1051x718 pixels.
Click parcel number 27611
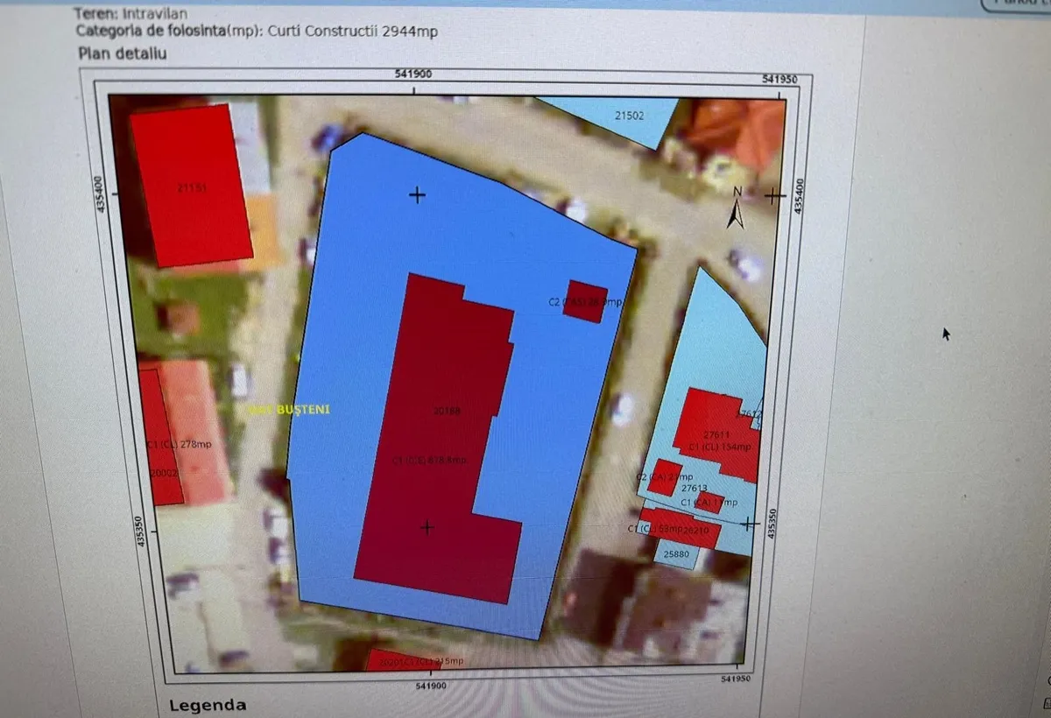click(x=716, y=434)
